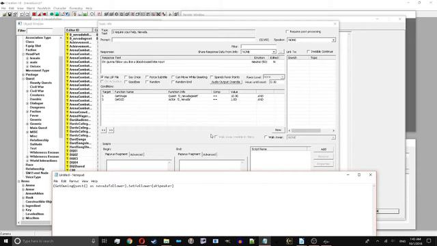Toggle Can Move While Greeting checkbox
The image size is (437, 246).
(173, 77)
